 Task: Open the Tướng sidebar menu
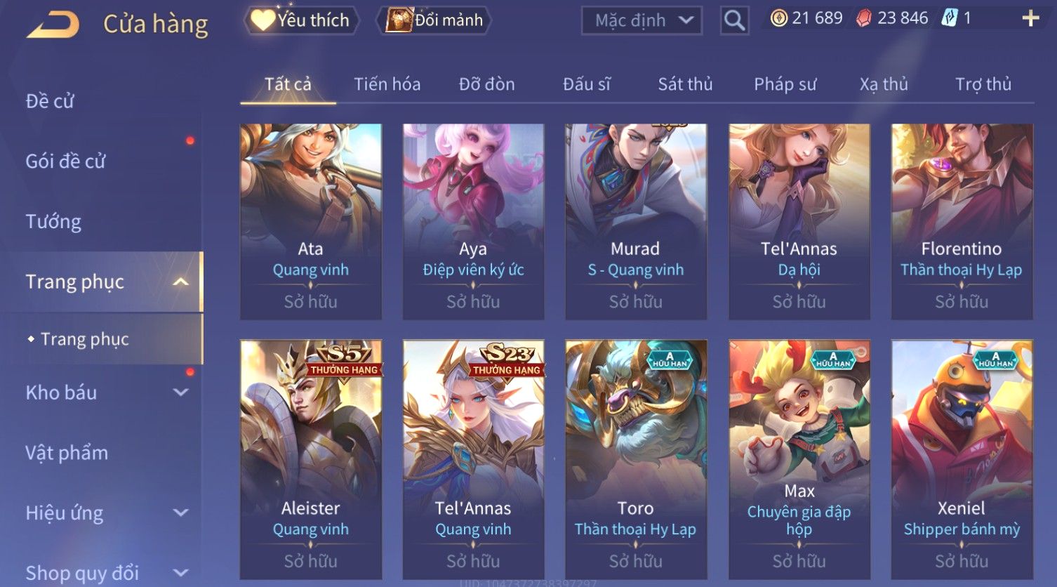pyautogui.click(x=53, y=222)
